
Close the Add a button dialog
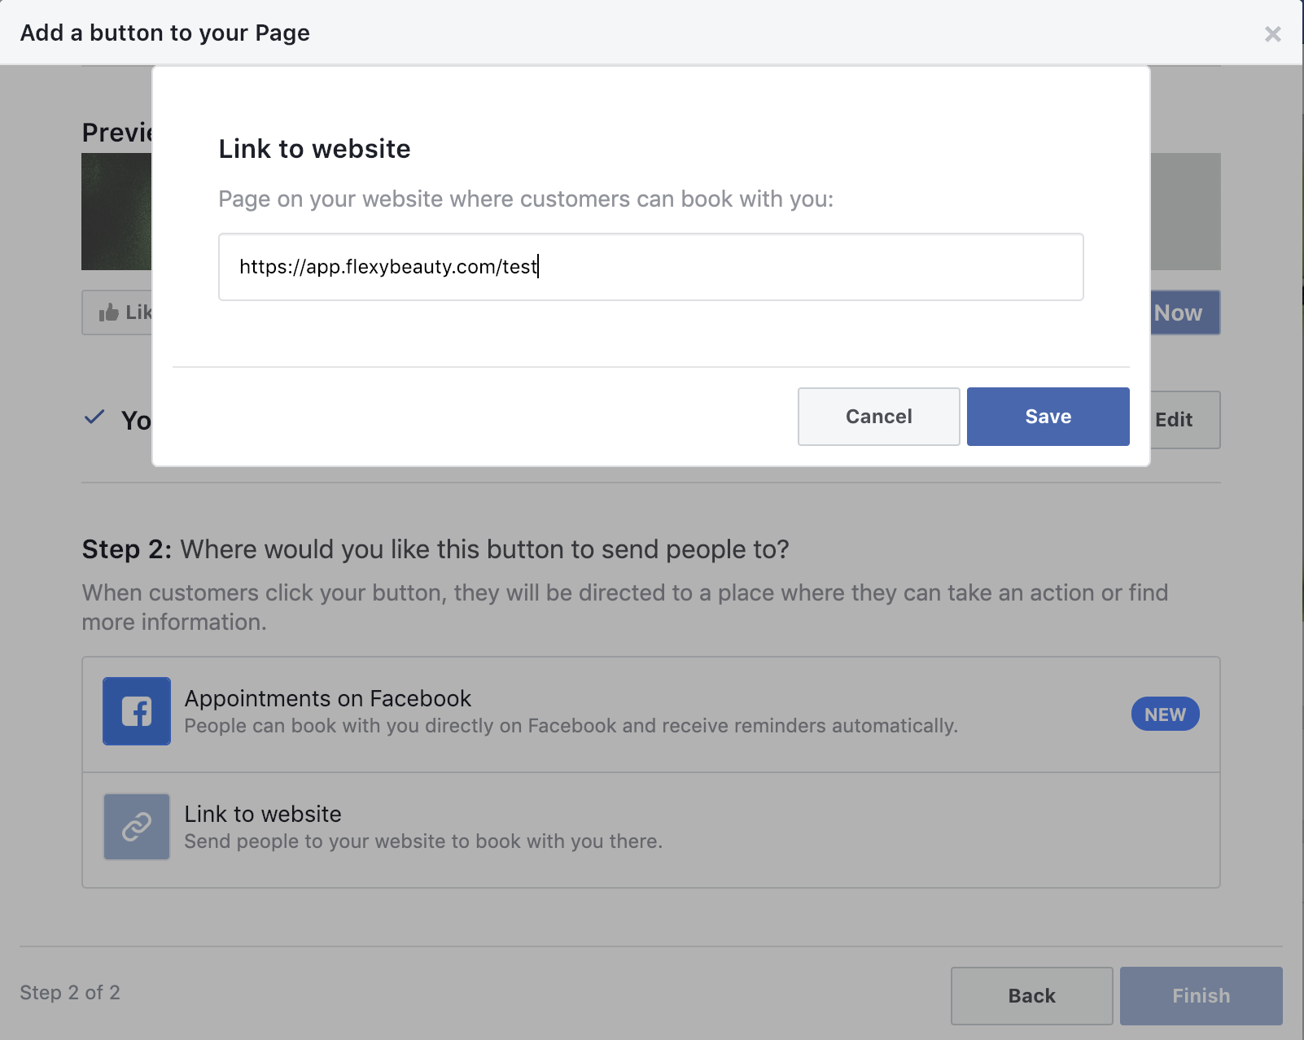coord(1273,33)
